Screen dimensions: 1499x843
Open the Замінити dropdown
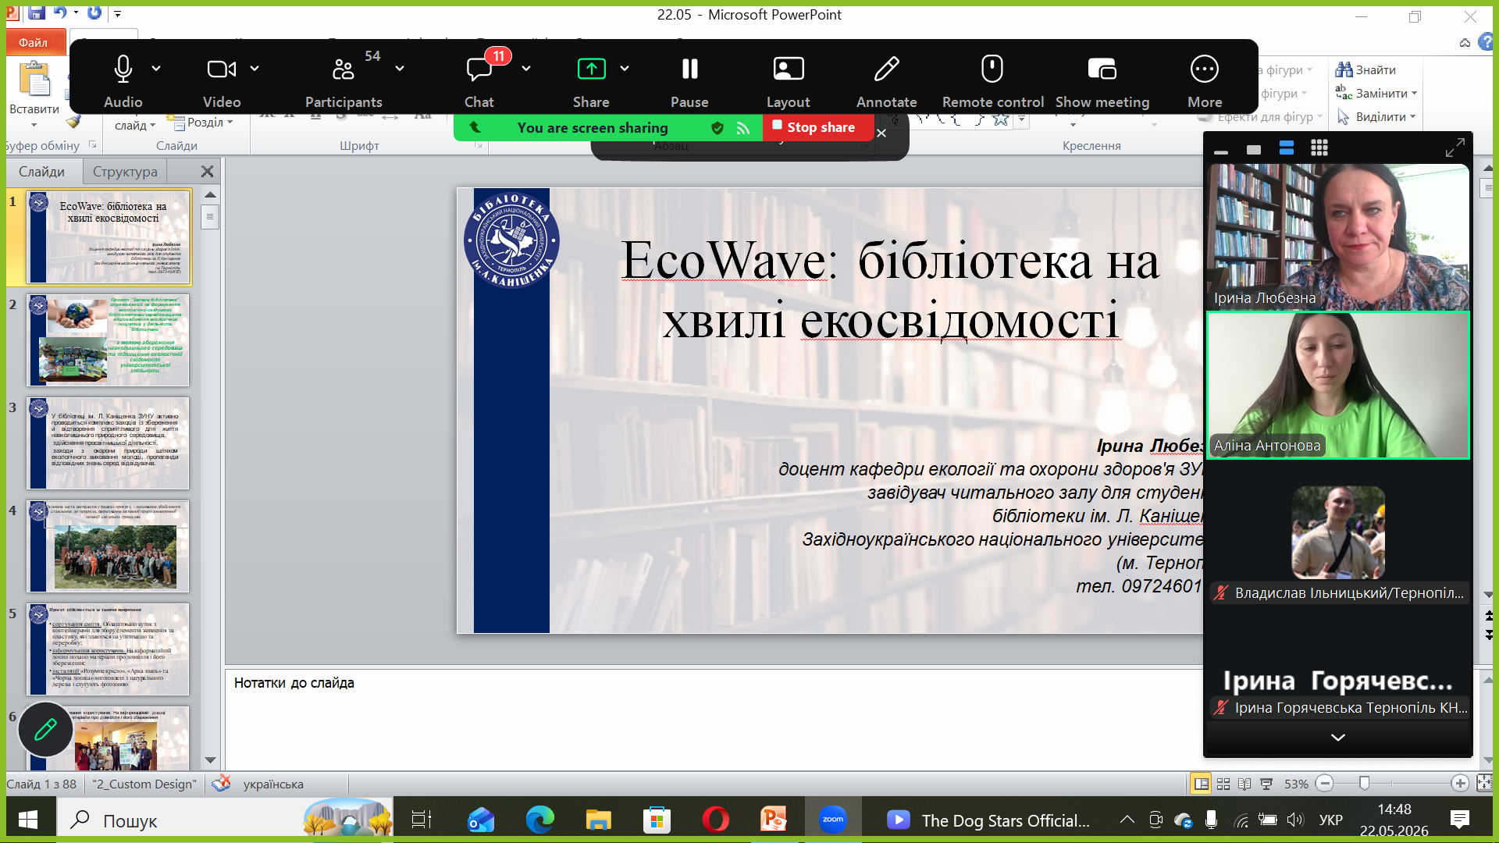1376,93
